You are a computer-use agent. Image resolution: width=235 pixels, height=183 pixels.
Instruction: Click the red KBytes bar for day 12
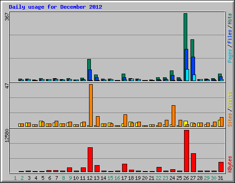tap(90, 160)
